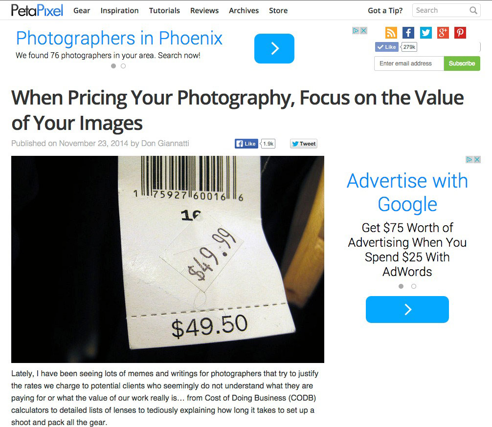This screenshot has height=427, width=492.
Task: Open the RSS feed icon
Action: pos(391,33)
